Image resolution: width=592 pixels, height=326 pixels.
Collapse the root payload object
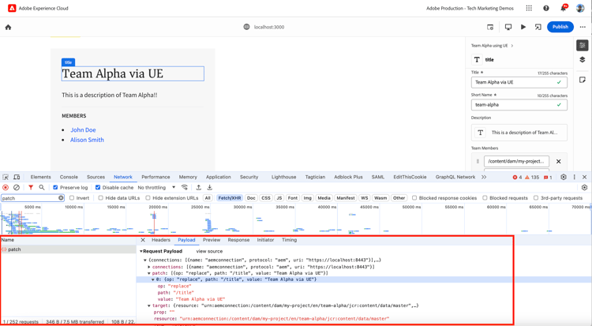[145, 260]
